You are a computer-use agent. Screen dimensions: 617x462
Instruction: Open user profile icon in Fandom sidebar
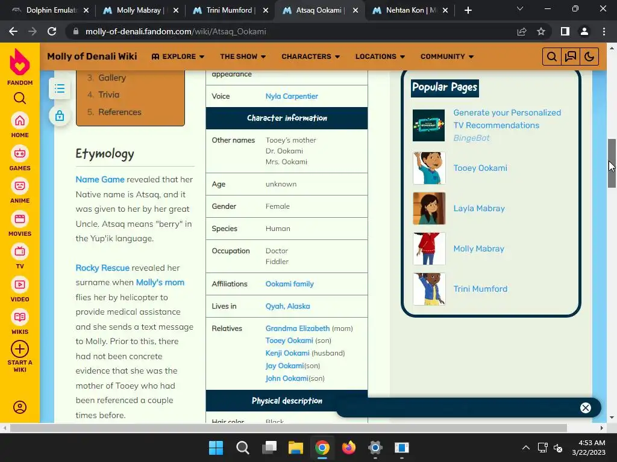[20, 407]
